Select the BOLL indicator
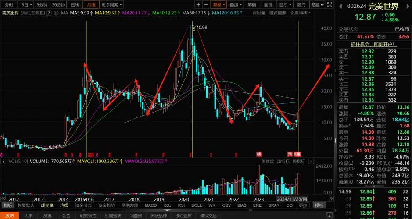The height and width of the screenshot is (219, 412). pyautogui.click(x=197, y=205)
